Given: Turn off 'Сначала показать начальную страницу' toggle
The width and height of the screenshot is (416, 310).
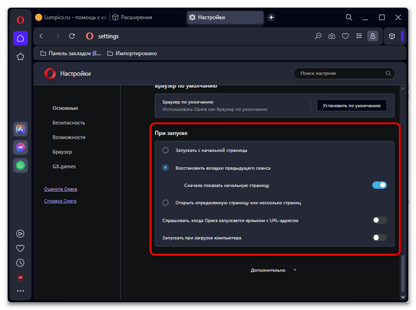Looking at the screenshot, I should coord(380,185).
